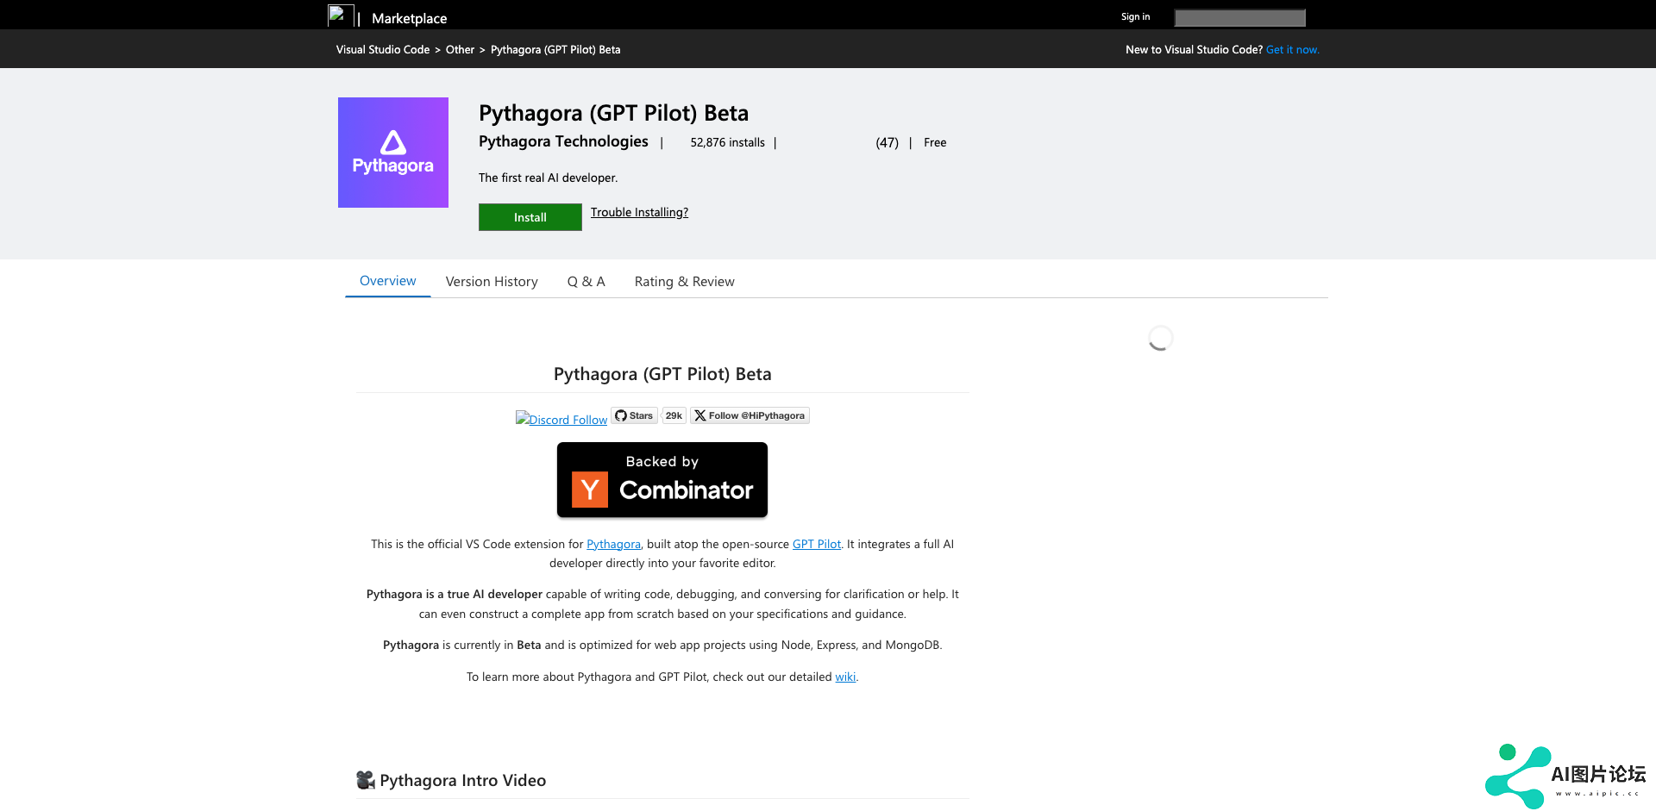This screenshot has width=1656, height=811.
Task: Open Trouble Installing? help link
Action: (639, 212)
